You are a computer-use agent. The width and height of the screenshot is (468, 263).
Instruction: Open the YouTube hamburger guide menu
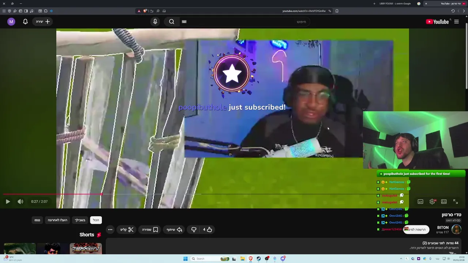(456, 22)
